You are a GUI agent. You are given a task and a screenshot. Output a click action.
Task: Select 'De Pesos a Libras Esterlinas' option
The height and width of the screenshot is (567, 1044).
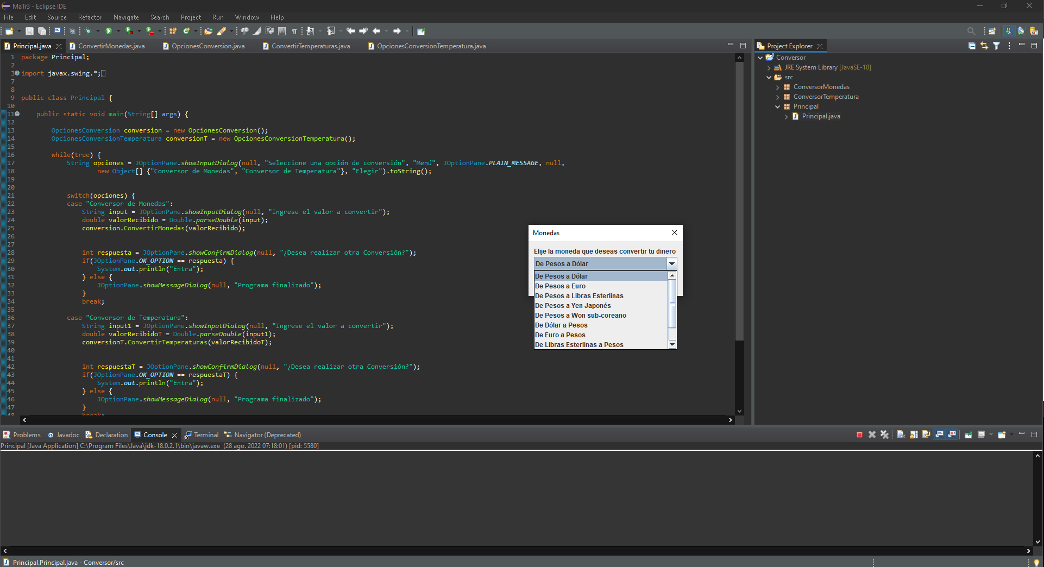click(600, 296)
